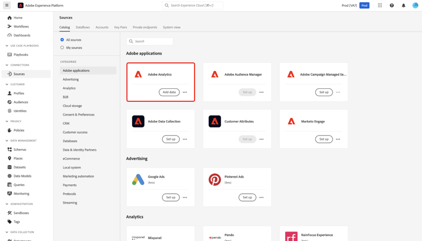This screenshot has height=241, width=422.
Task: Open the Help question mark icon
Action: pyautogui.click(x=392, y=6)
